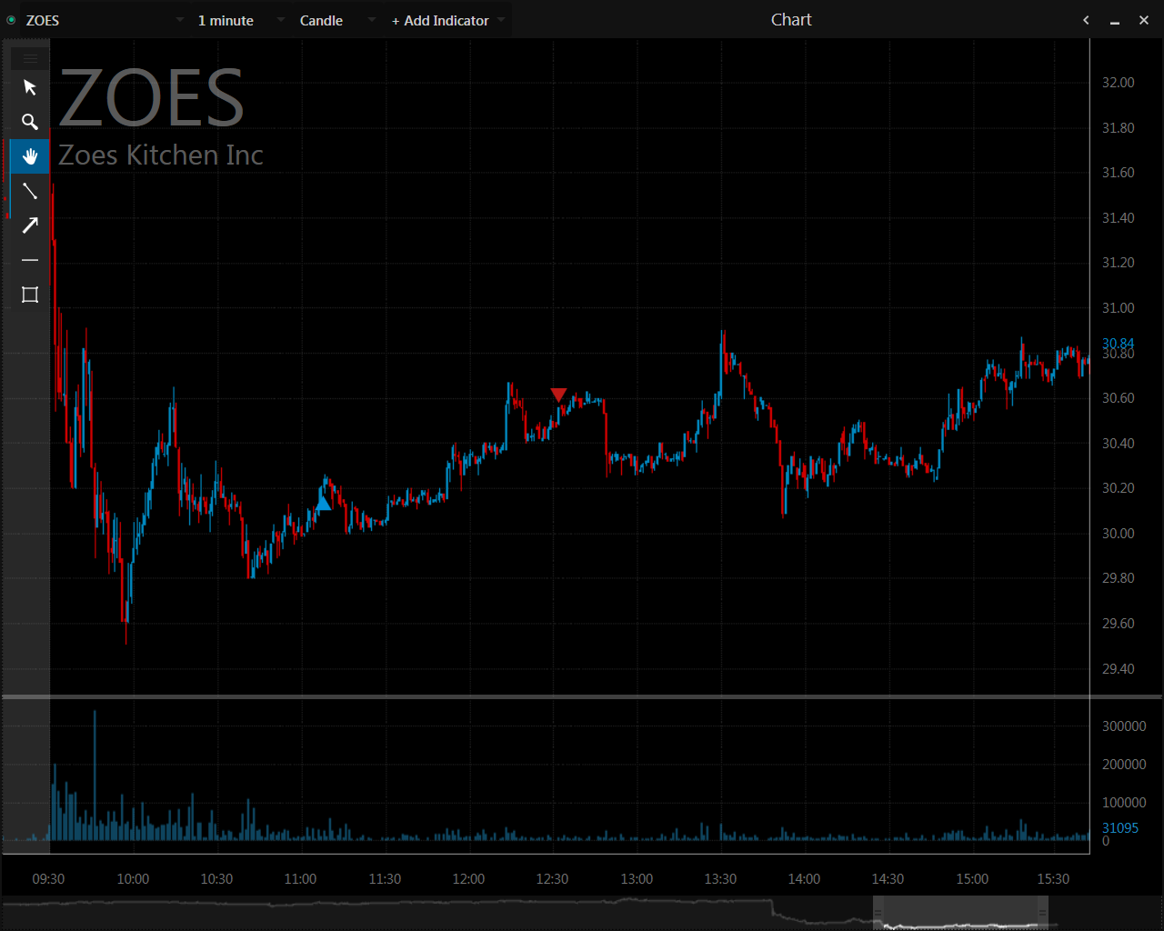
Task: Select the trend line drawing tool
Action: tap(30, 191)
